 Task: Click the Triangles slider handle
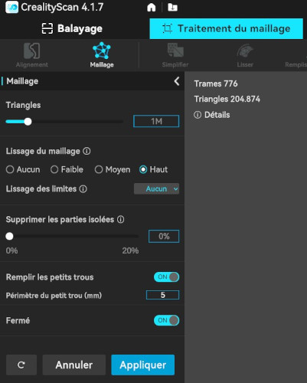pyautogui.click(x=28, y=122)
